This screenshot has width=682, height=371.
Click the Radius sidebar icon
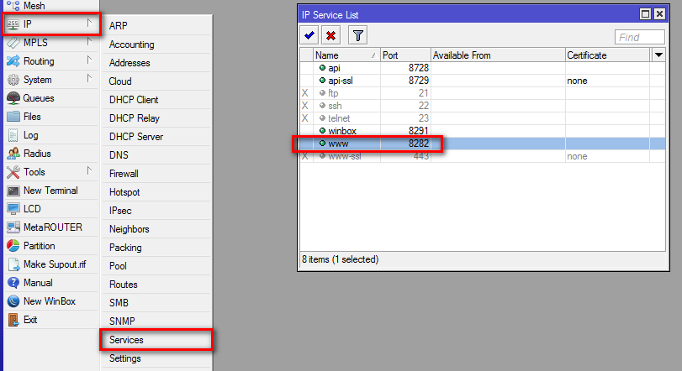click(x=13, y=154)
